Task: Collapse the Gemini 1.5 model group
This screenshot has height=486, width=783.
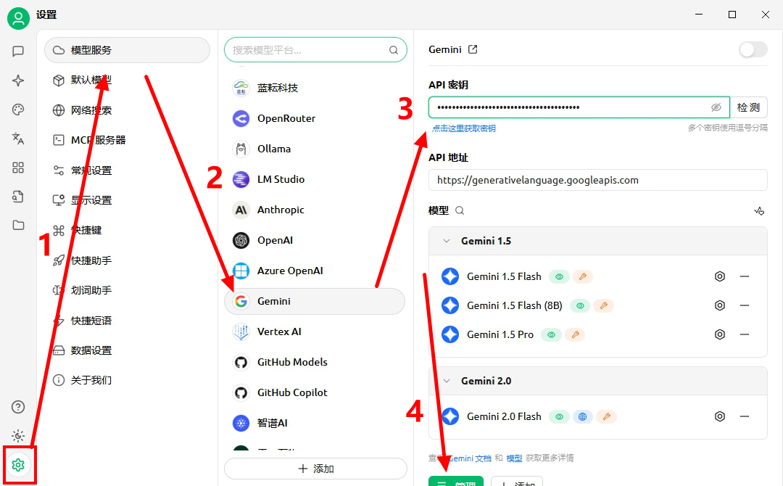Action: tap(447, 241)
